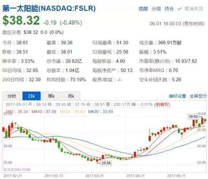
Task: Click the checkmark icon beside 取消关注
Action: [180, 9]
